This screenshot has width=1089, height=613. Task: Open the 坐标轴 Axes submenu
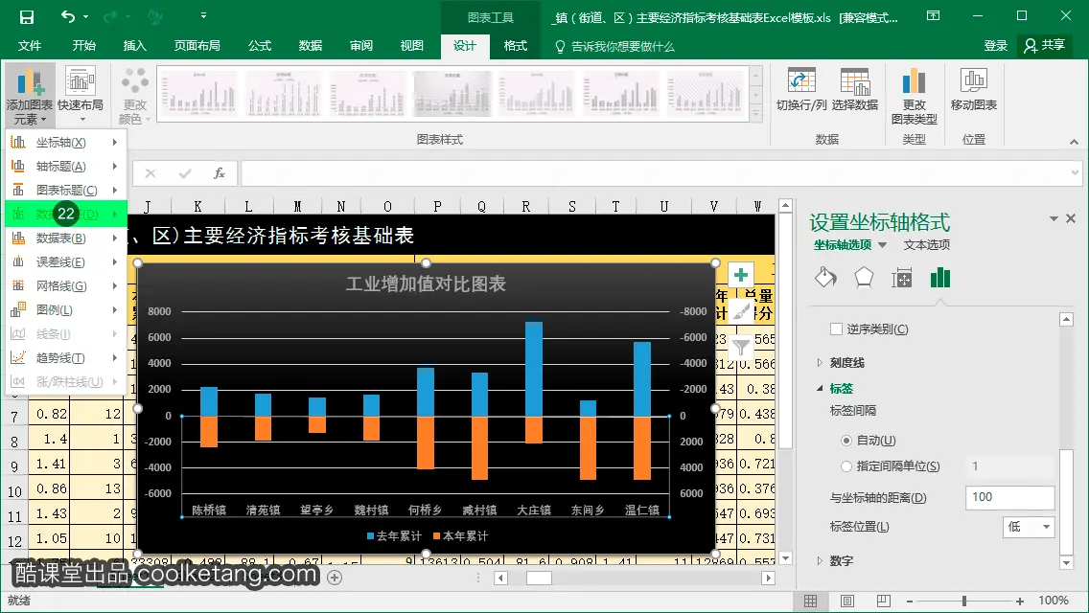click(x=65, y=143)
